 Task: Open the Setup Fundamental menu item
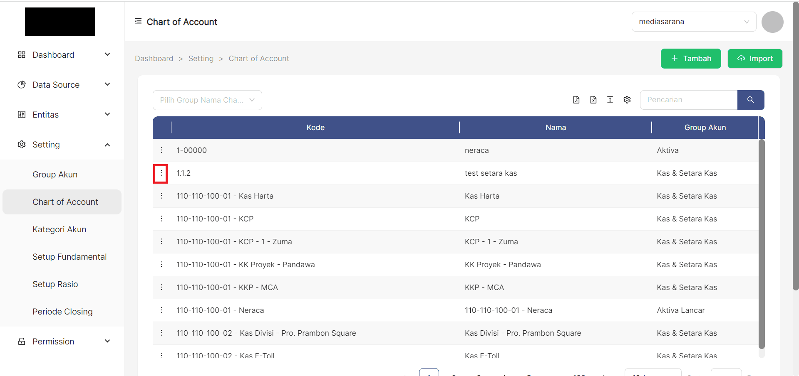pos(69,257)
